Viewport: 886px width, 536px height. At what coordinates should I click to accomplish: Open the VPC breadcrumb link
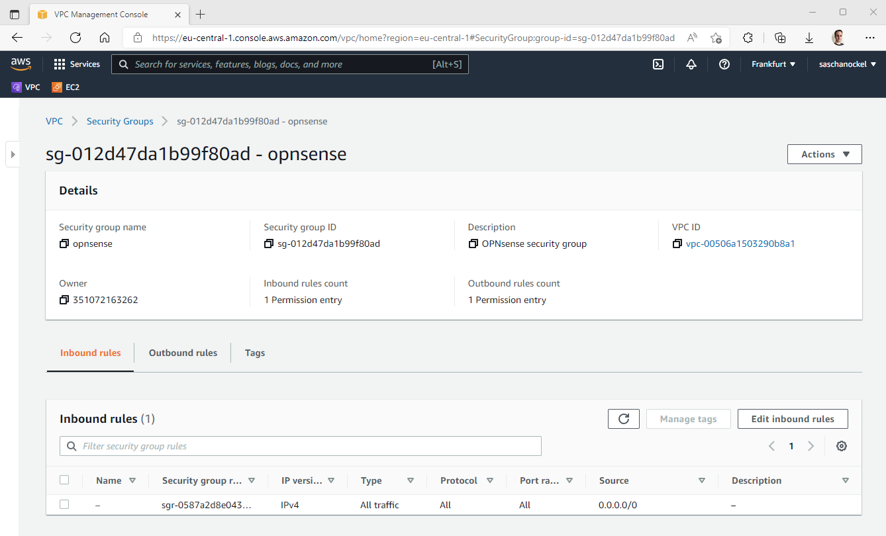click(x=54, y=121)
